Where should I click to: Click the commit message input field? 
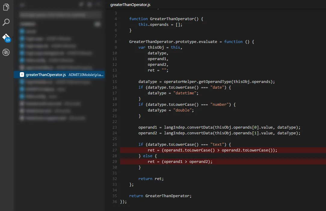point(60,14)
